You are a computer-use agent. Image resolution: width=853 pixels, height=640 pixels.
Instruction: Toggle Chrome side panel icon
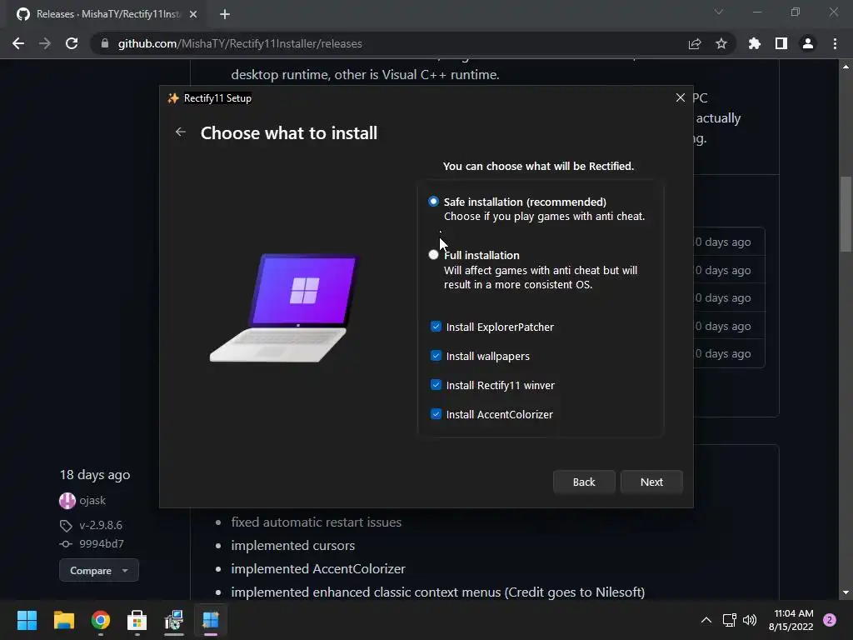[x=781, y=43]
